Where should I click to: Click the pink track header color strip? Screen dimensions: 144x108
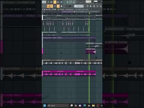(42, 51)
